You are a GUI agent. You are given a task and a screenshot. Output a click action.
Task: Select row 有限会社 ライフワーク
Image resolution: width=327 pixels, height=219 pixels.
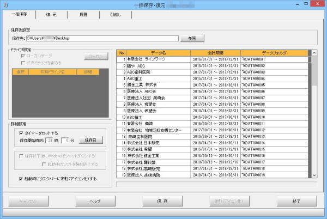coord(213,59)
